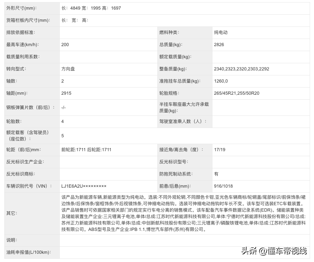Click the 纯电动 fuel type value
Image resolution: width=314 pixels, height=262 pixels.
(x=221, y=33)
